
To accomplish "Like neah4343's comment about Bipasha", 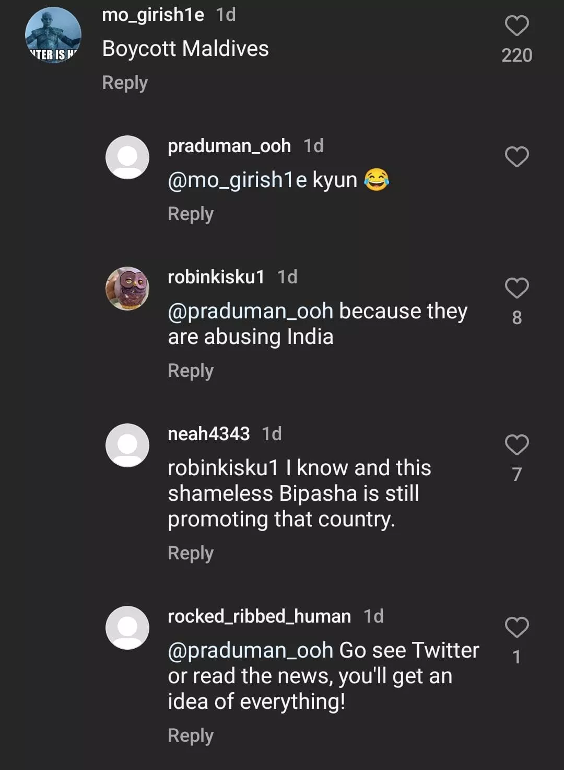I will [x=516, y=445].
